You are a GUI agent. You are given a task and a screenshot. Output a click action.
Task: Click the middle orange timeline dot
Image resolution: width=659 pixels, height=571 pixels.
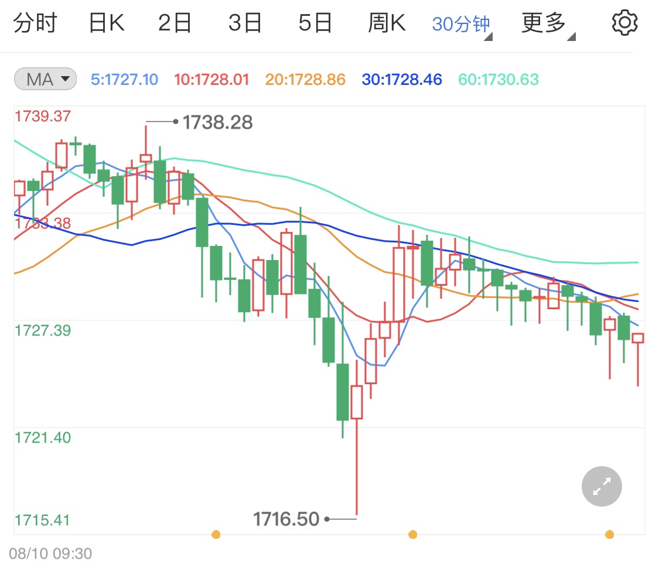[x=413, y=534]
